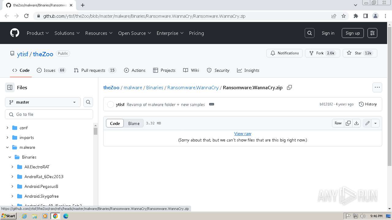Expand commit message ellipsis
This screenshot has width=392, height=220.
211,104
